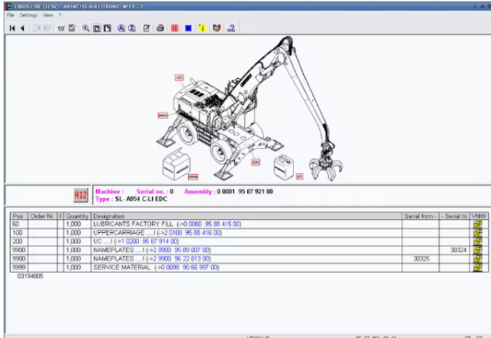Screen dimensions: 491x338
Task: Click the 60 callout beside the oil canister
Action: tap(299, 176)
